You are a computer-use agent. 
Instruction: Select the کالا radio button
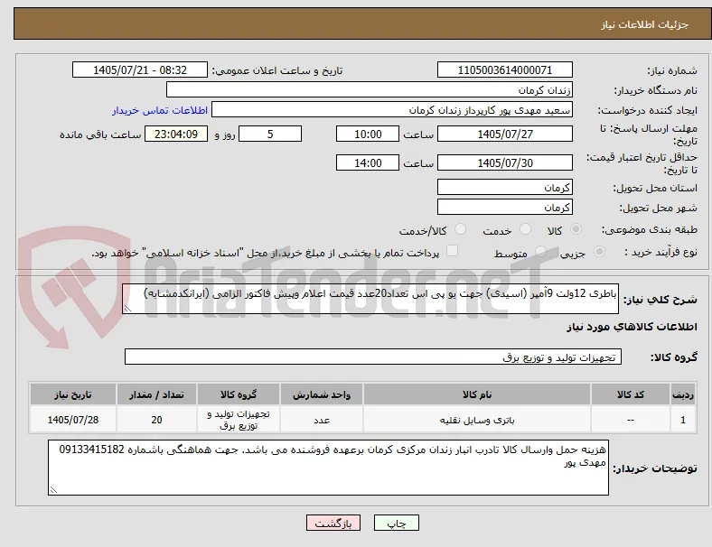[x=576, y=229]
